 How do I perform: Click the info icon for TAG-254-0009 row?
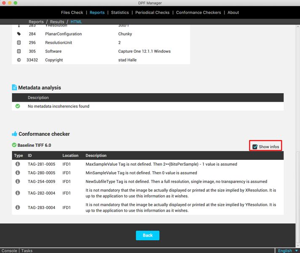(x=18, y=181)
